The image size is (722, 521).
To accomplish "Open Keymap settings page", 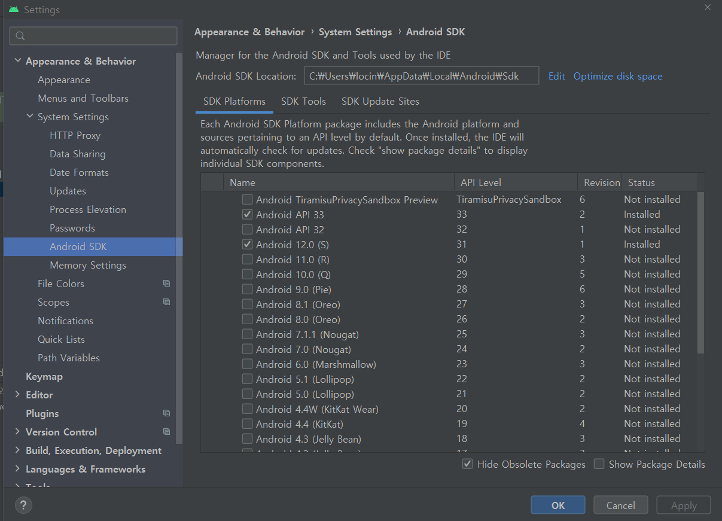I will [44, 376].
